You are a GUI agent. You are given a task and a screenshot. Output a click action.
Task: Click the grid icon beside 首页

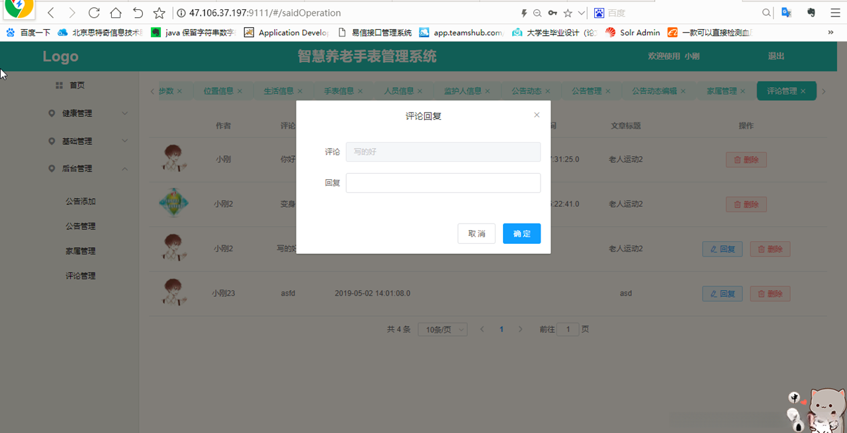pyautogui.click(x=58, y=85)
